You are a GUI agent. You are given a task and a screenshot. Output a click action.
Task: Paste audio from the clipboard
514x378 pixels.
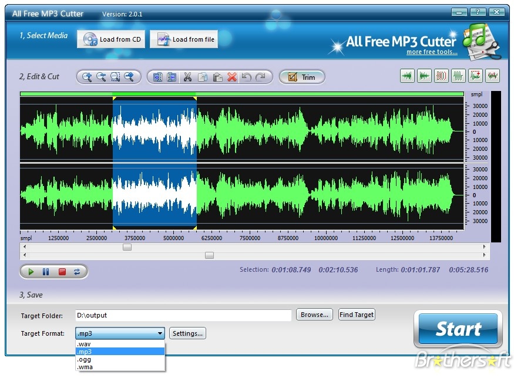(217, 77)
